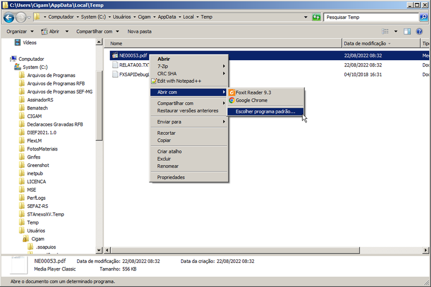Click the change view icon

pos(385,32)
